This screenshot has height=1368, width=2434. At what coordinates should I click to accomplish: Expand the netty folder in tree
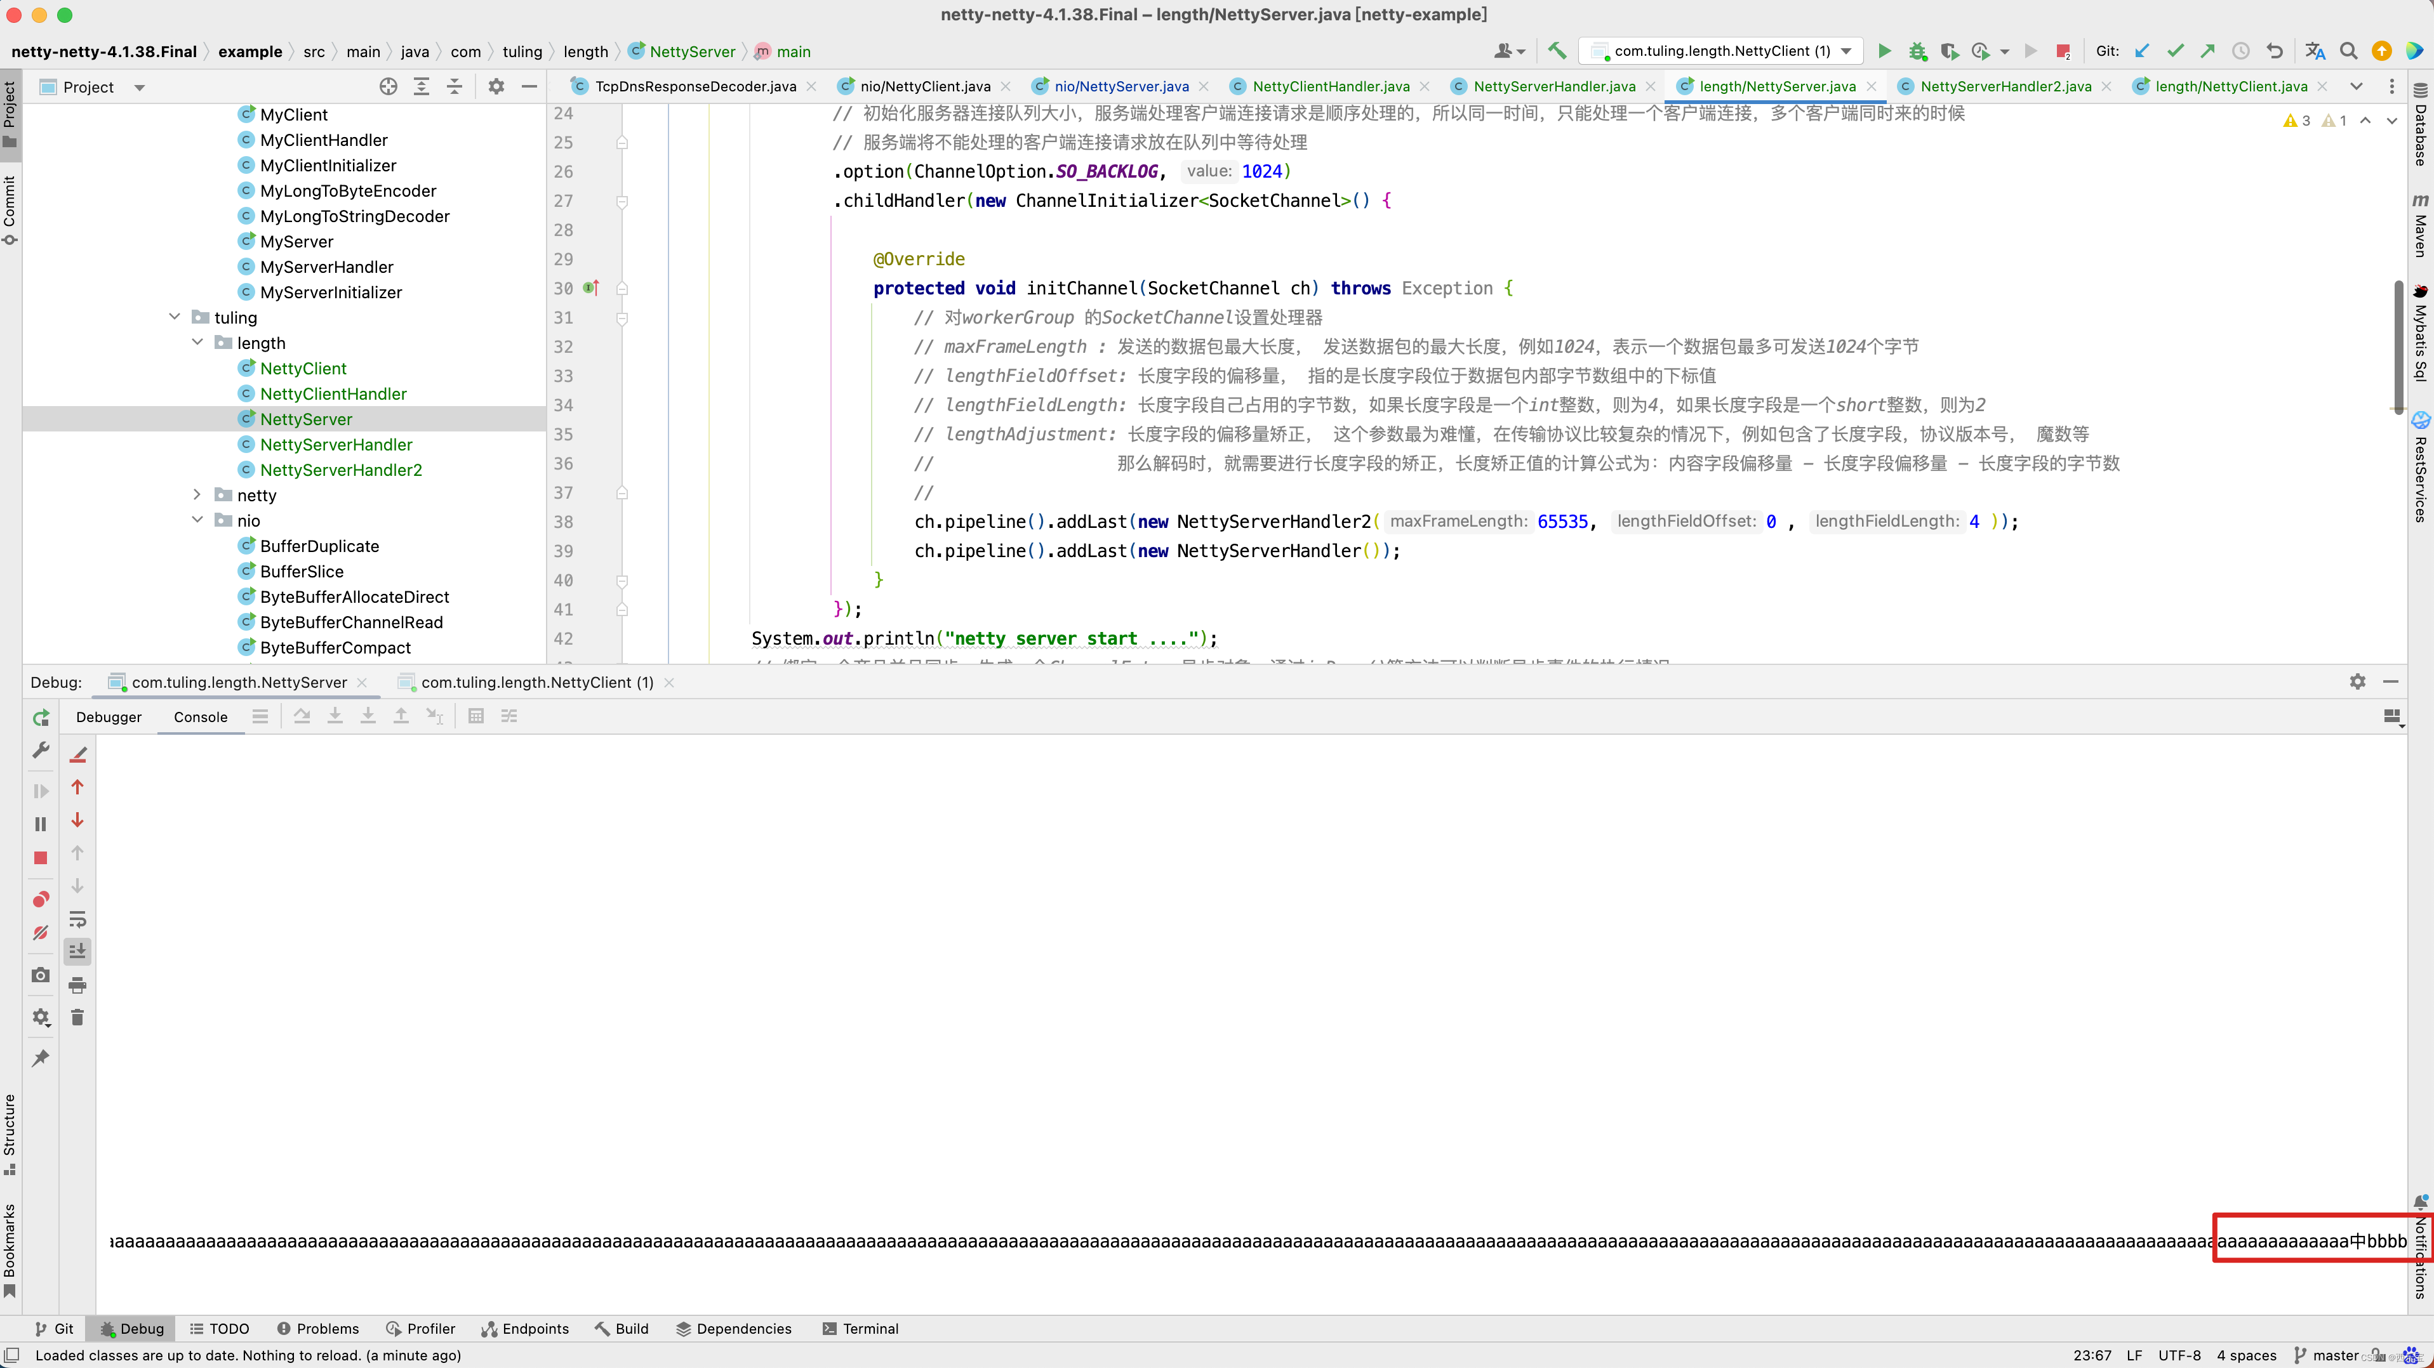point(197,495)
